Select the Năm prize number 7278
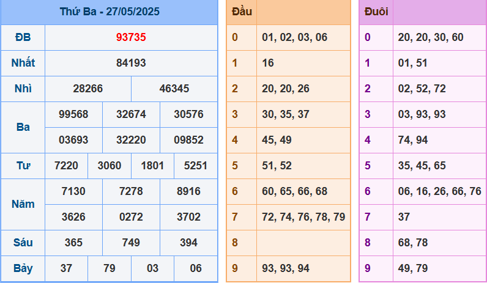Image resolution: width=487 pixels, height=283 pixels. [131, 191]
